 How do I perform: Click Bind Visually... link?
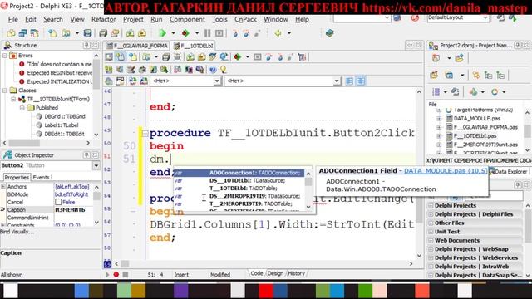17,232
